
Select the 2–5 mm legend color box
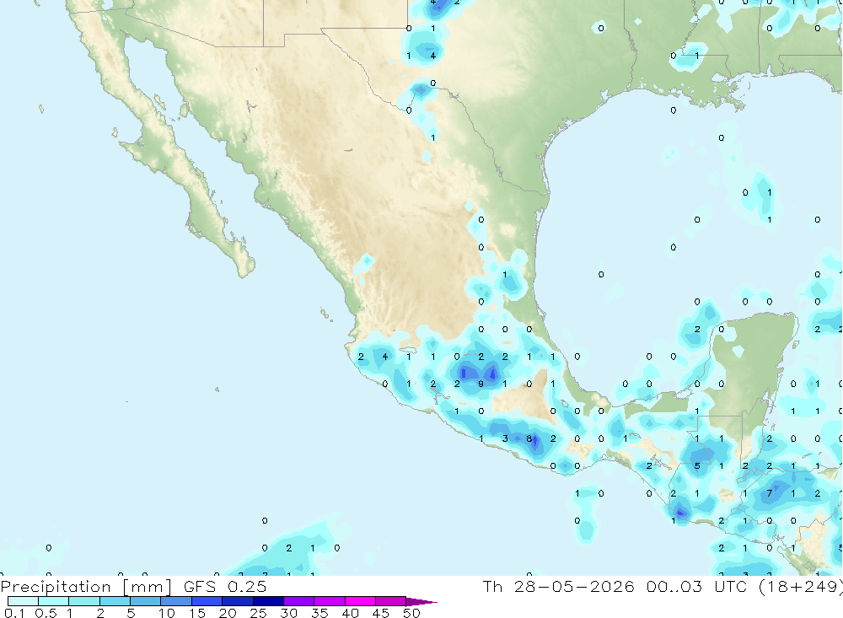[115, 601]
